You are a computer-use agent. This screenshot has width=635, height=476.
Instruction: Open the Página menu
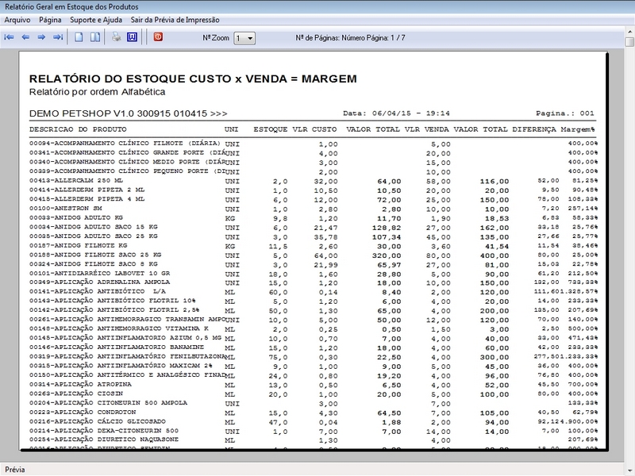[x=50, y=20]
